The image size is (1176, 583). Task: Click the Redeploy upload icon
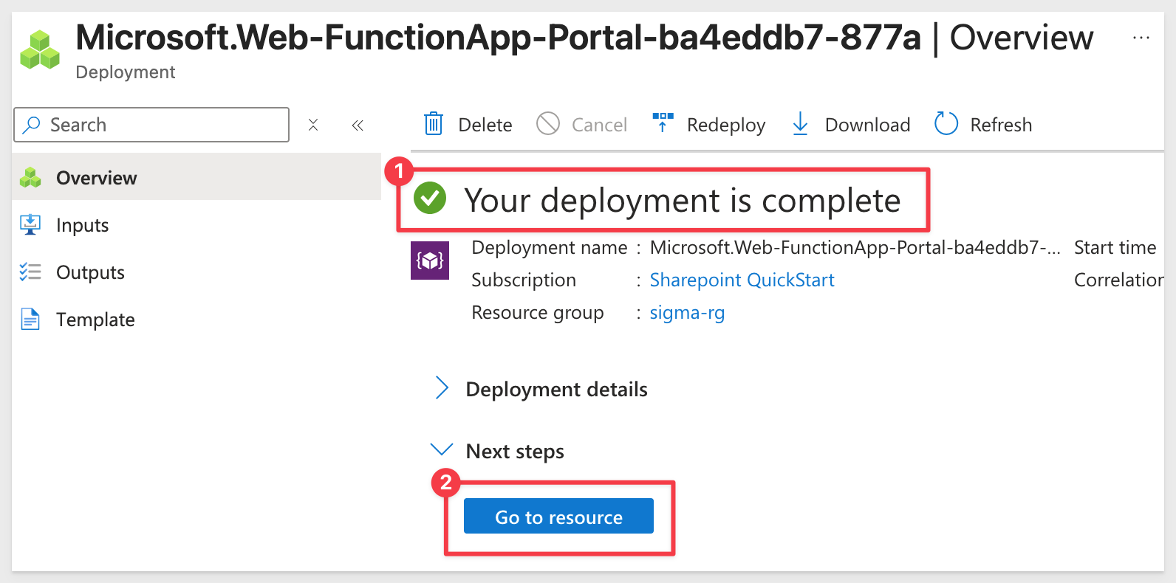point(663,123)
